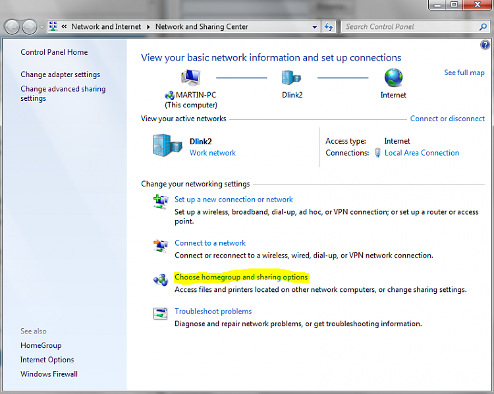Click the magnifier search icon
The width and height of the screenshot is (494, 394).
(483, 27)
